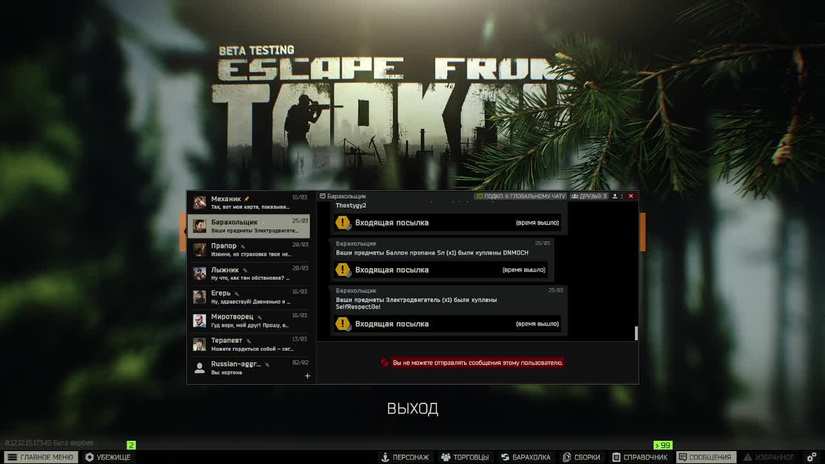Screen dimensions: 825x464
Task: Go to УБЕЖИЩЕ hideout tab
Action: (x=108, y=457)
